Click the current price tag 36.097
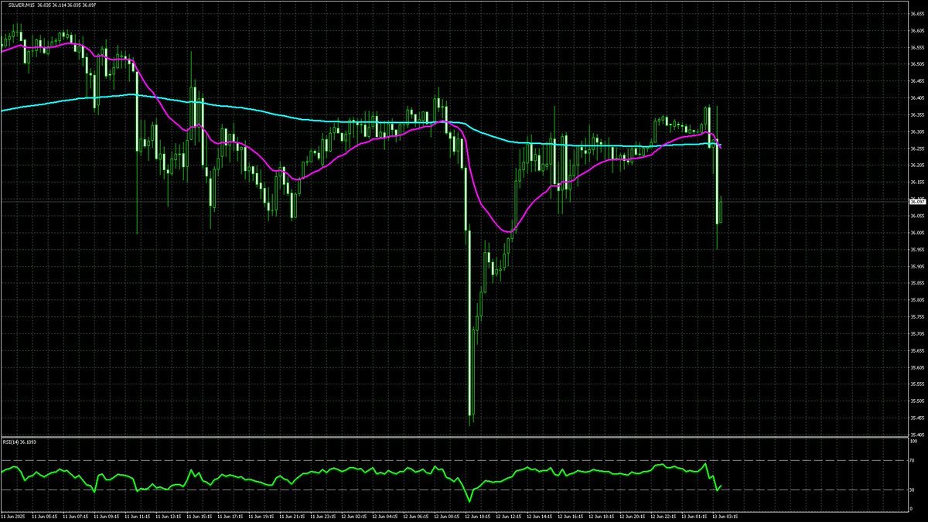The height and width of the screenshot is (522, 928). point(917,201)
